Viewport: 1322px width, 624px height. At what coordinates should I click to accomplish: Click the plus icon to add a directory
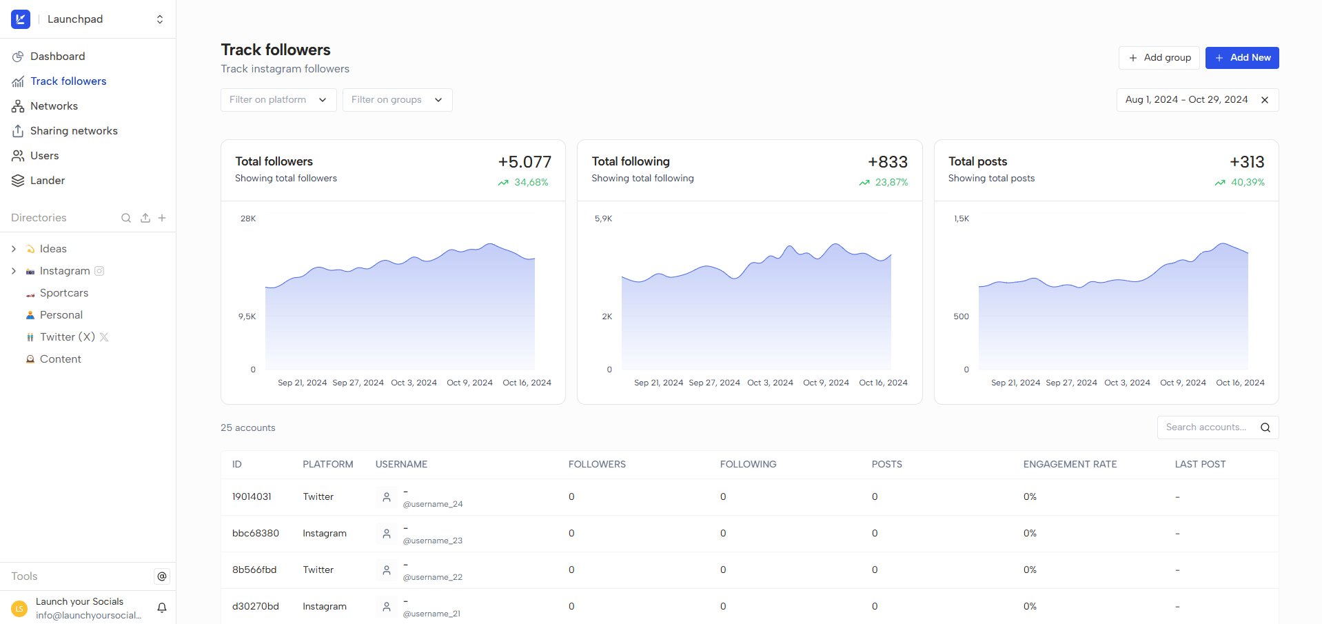pyautogui.click(x=162, y=218)
